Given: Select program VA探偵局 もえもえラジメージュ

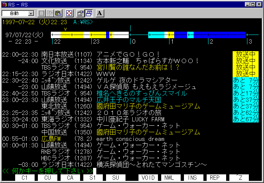Looking at the screenshot, I should [x=146, y=87].
